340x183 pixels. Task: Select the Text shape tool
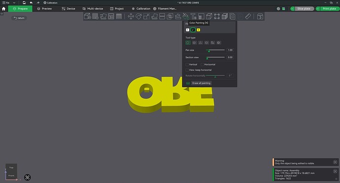point(194,16)
